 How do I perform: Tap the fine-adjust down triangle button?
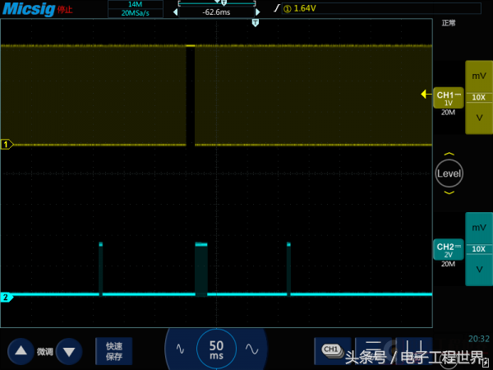coord(69,351)
